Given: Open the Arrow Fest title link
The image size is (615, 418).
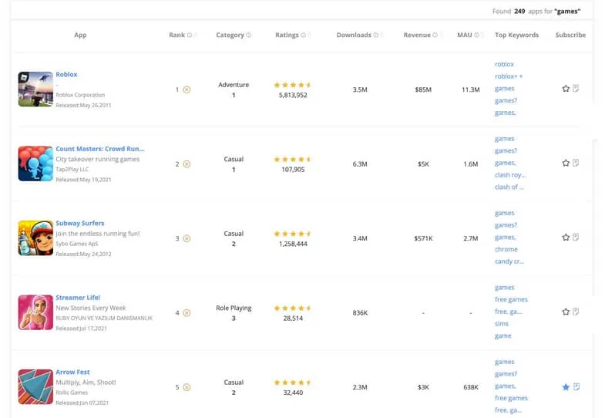Looking at the screenshot, I should [x=72, y=372].
